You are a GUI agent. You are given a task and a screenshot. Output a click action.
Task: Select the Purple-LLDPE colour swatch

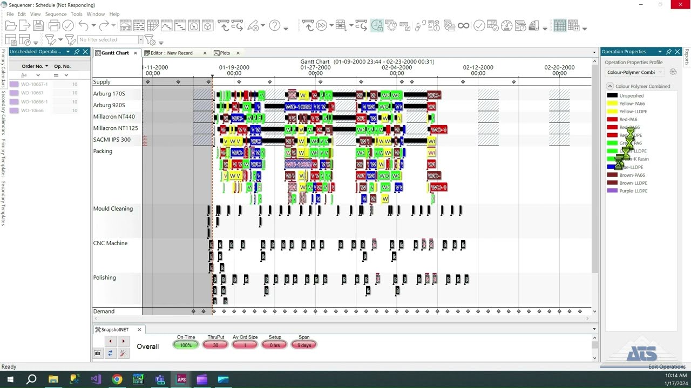pyautogui.click(x=612, y=191)
